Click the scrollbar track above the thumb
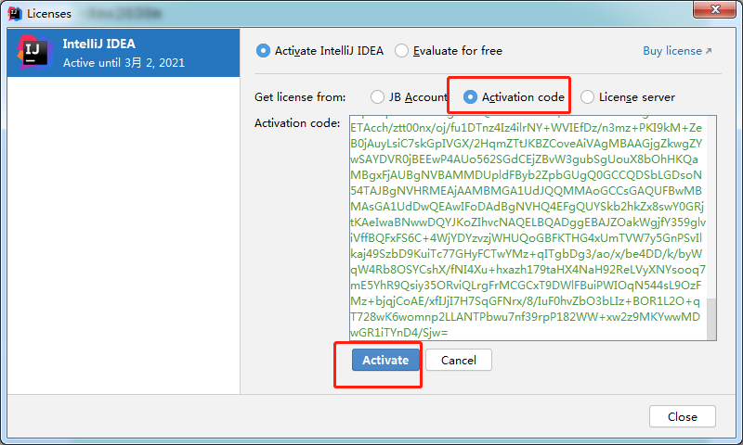 (x=711, y=204)
